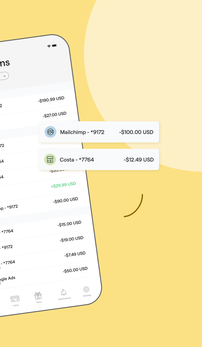Tap the battery status icon

(x=55, y=45)
